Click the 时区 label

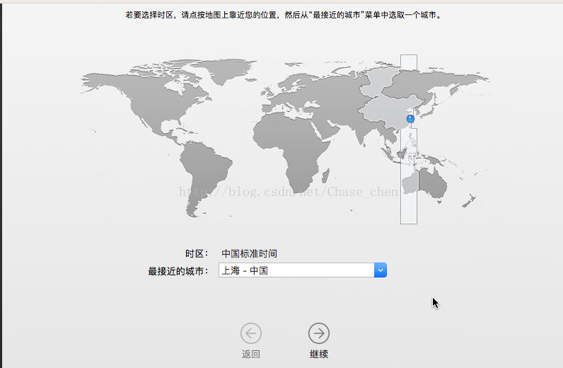point(197,253)
